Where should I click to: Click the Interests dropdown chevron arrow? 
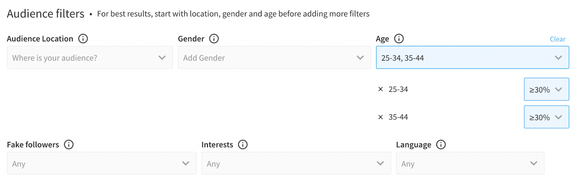(380, 163)
